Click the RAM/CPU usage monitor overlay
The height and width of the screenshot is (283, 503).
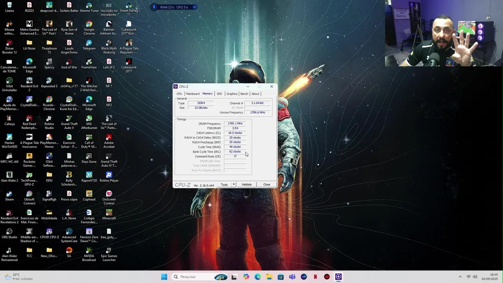point(174,7)
